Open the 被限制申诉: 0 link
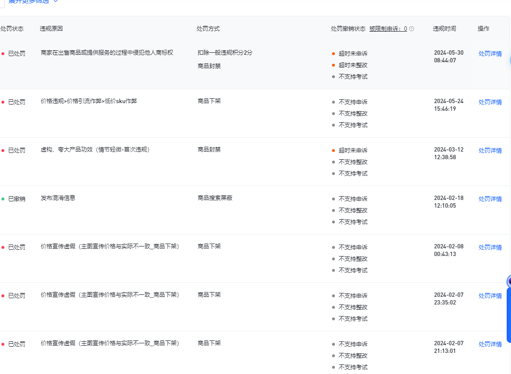 [388, 29]
